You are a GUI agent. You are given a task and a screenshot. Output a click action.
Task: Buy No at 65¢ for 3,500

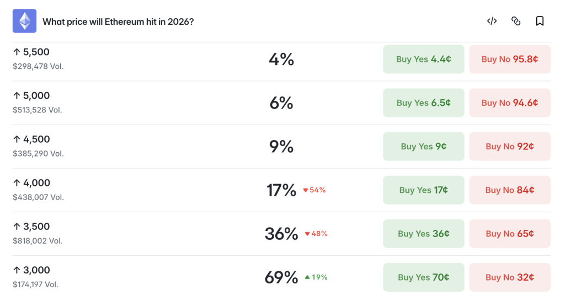(x=509, y=234)
